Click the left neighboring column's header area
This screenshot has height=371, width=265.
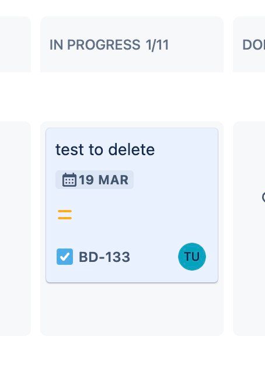[15, 44]
